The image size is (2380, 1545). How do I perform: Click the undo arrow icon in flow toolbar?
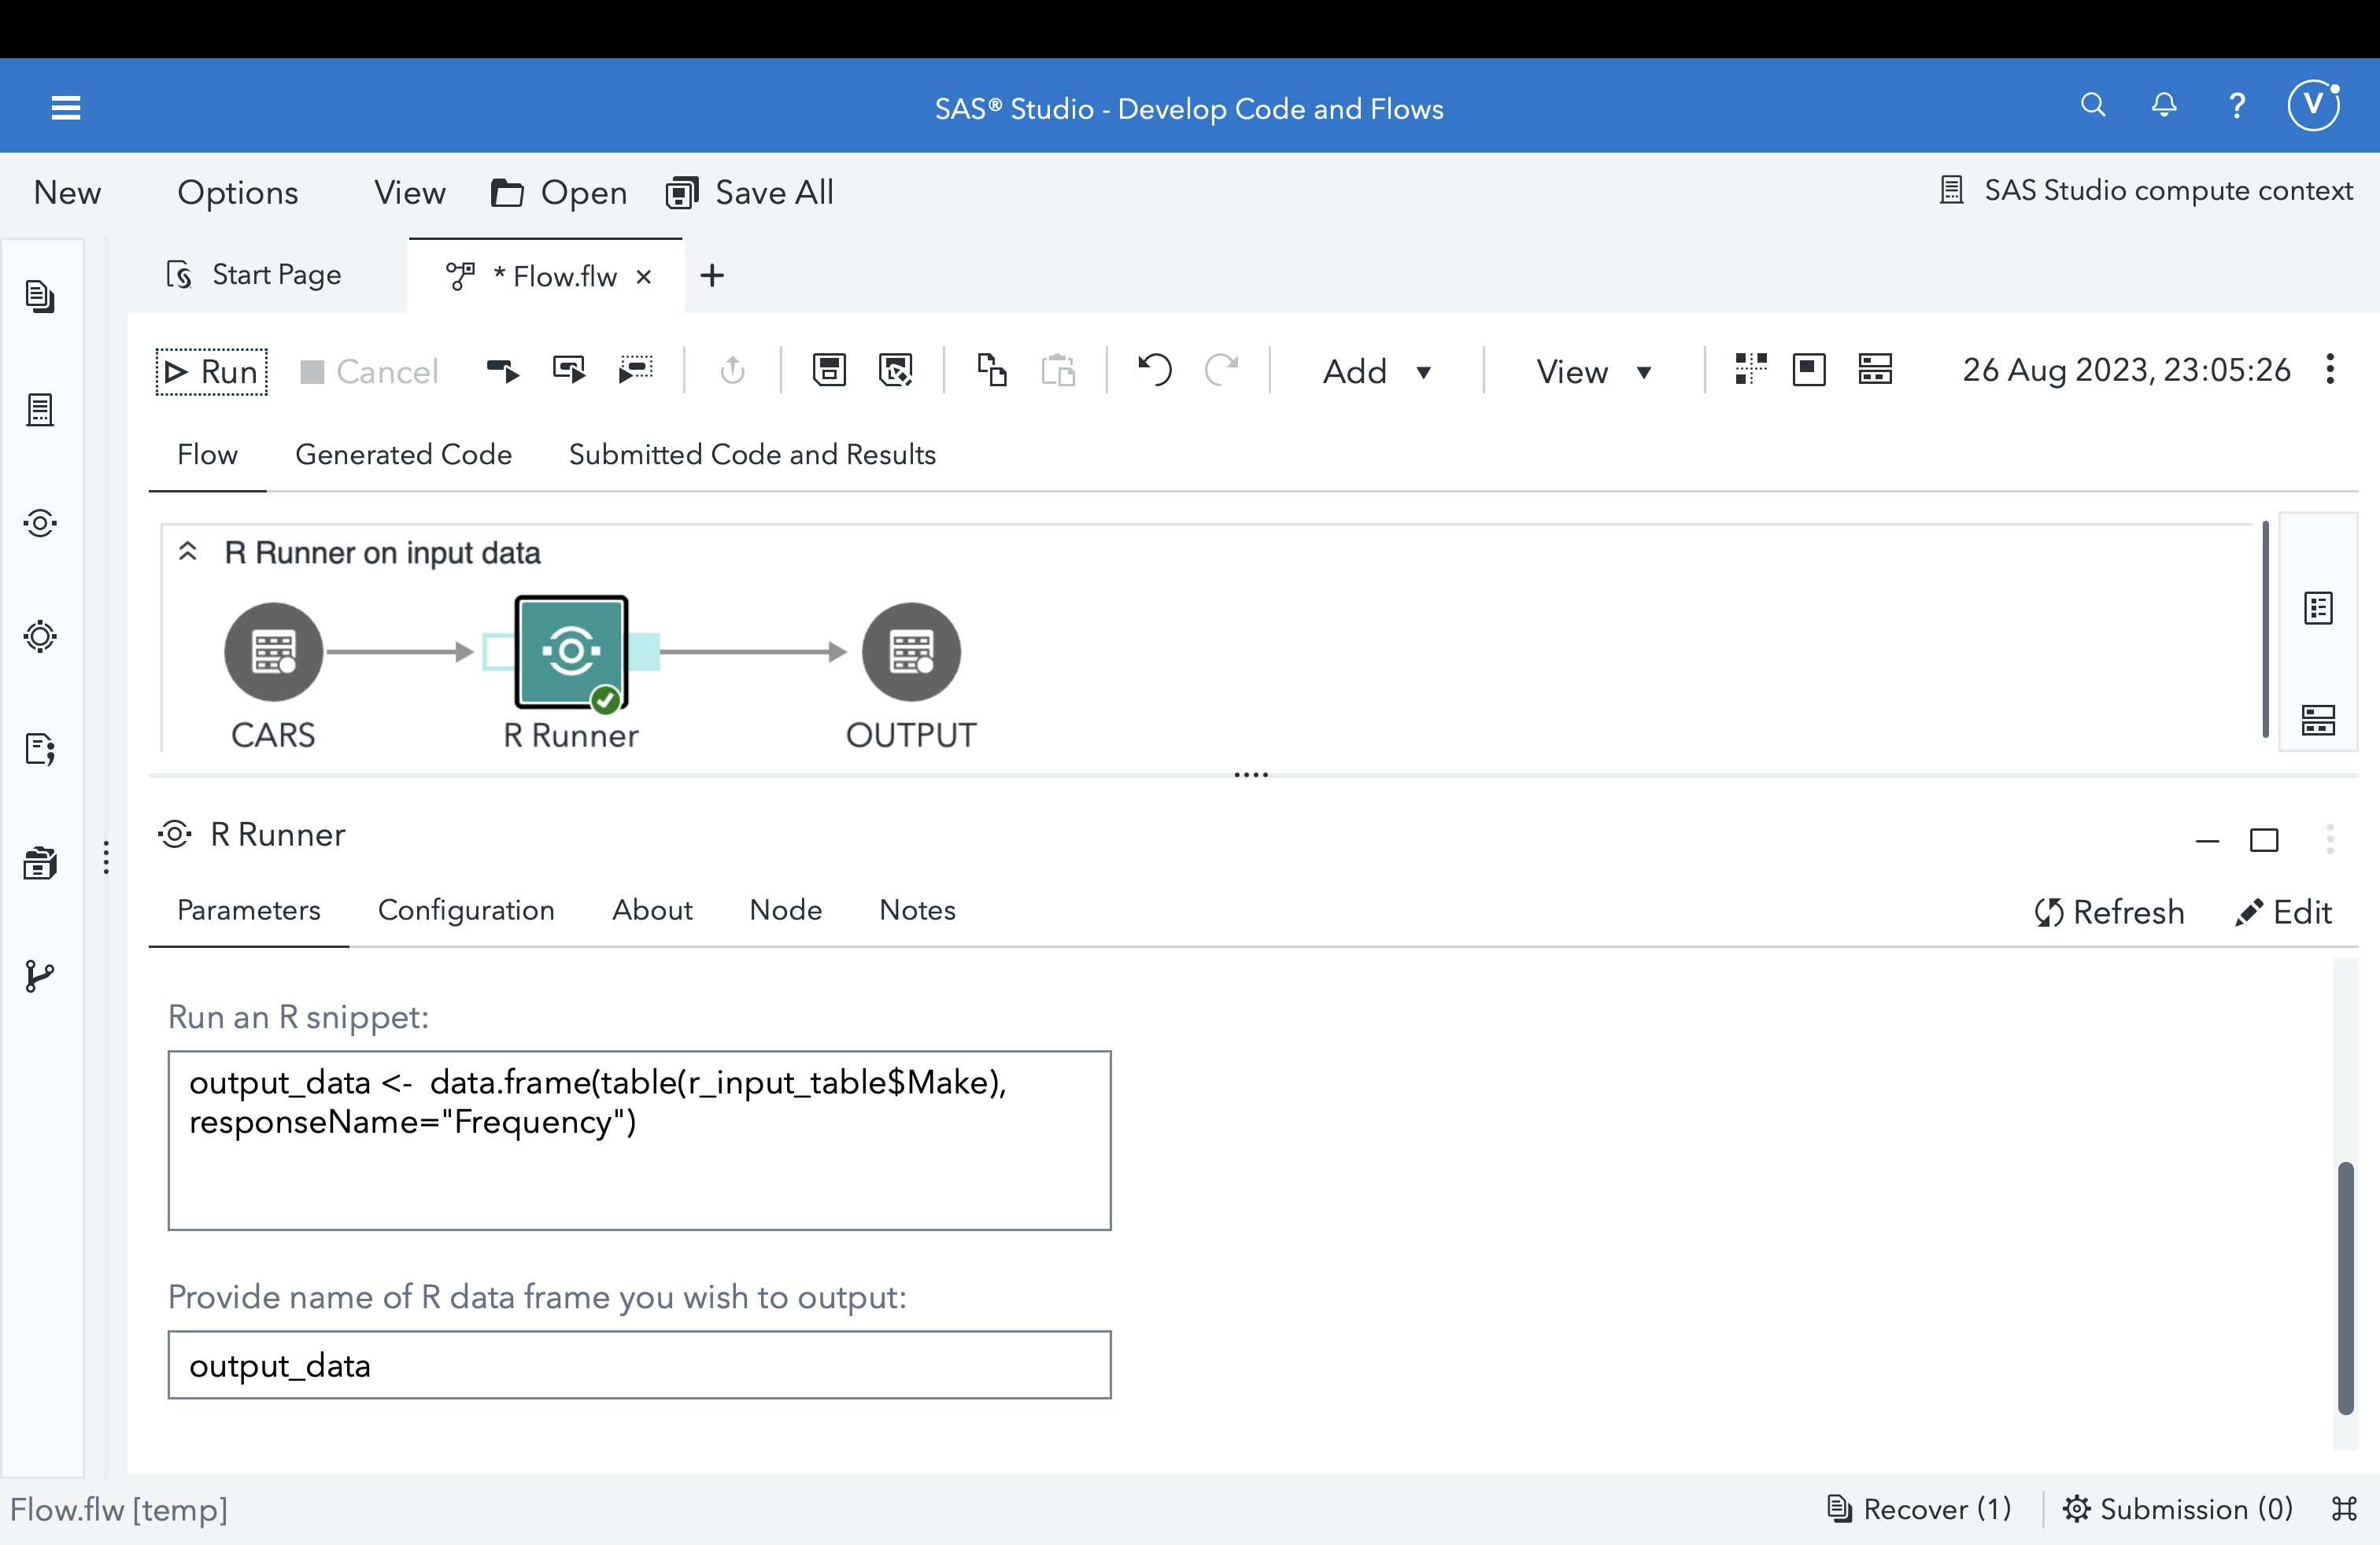(x=1155, y=371)
